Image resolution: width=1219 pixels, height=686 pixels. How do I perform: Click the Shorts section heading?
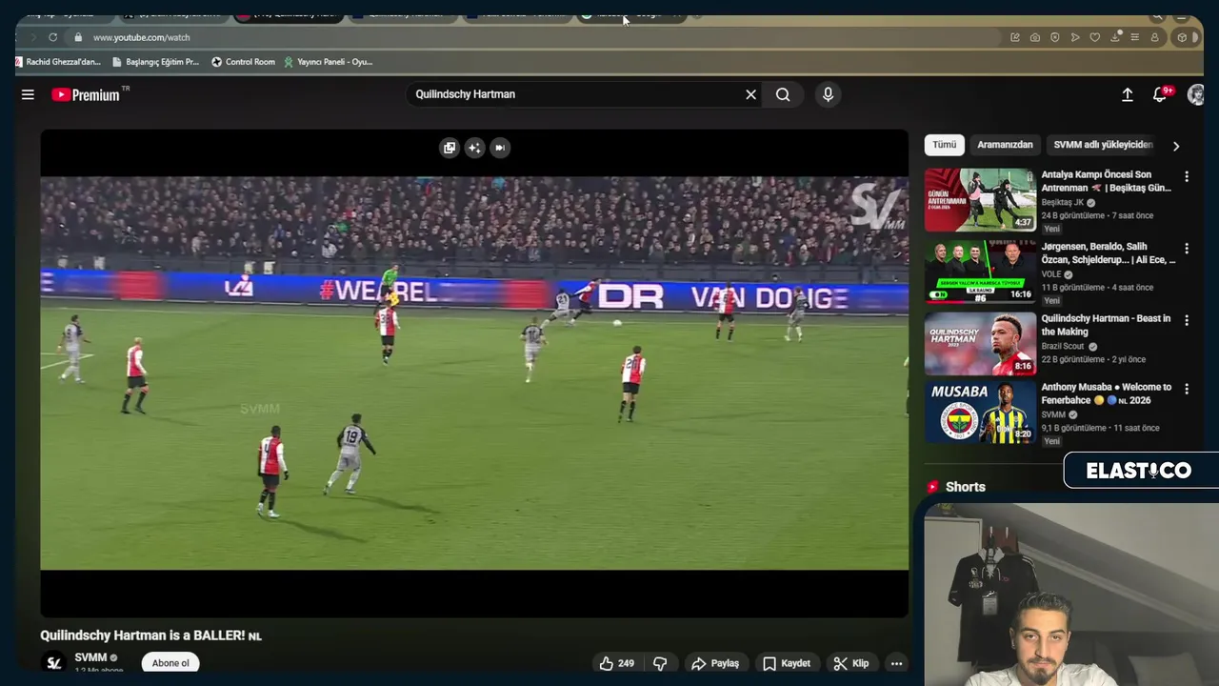point(965,487)
